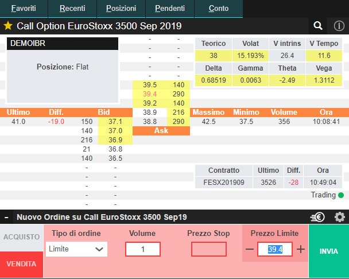Select the 36.8 bid price
This screenshot has height=279, width=349.
(115, 149)
